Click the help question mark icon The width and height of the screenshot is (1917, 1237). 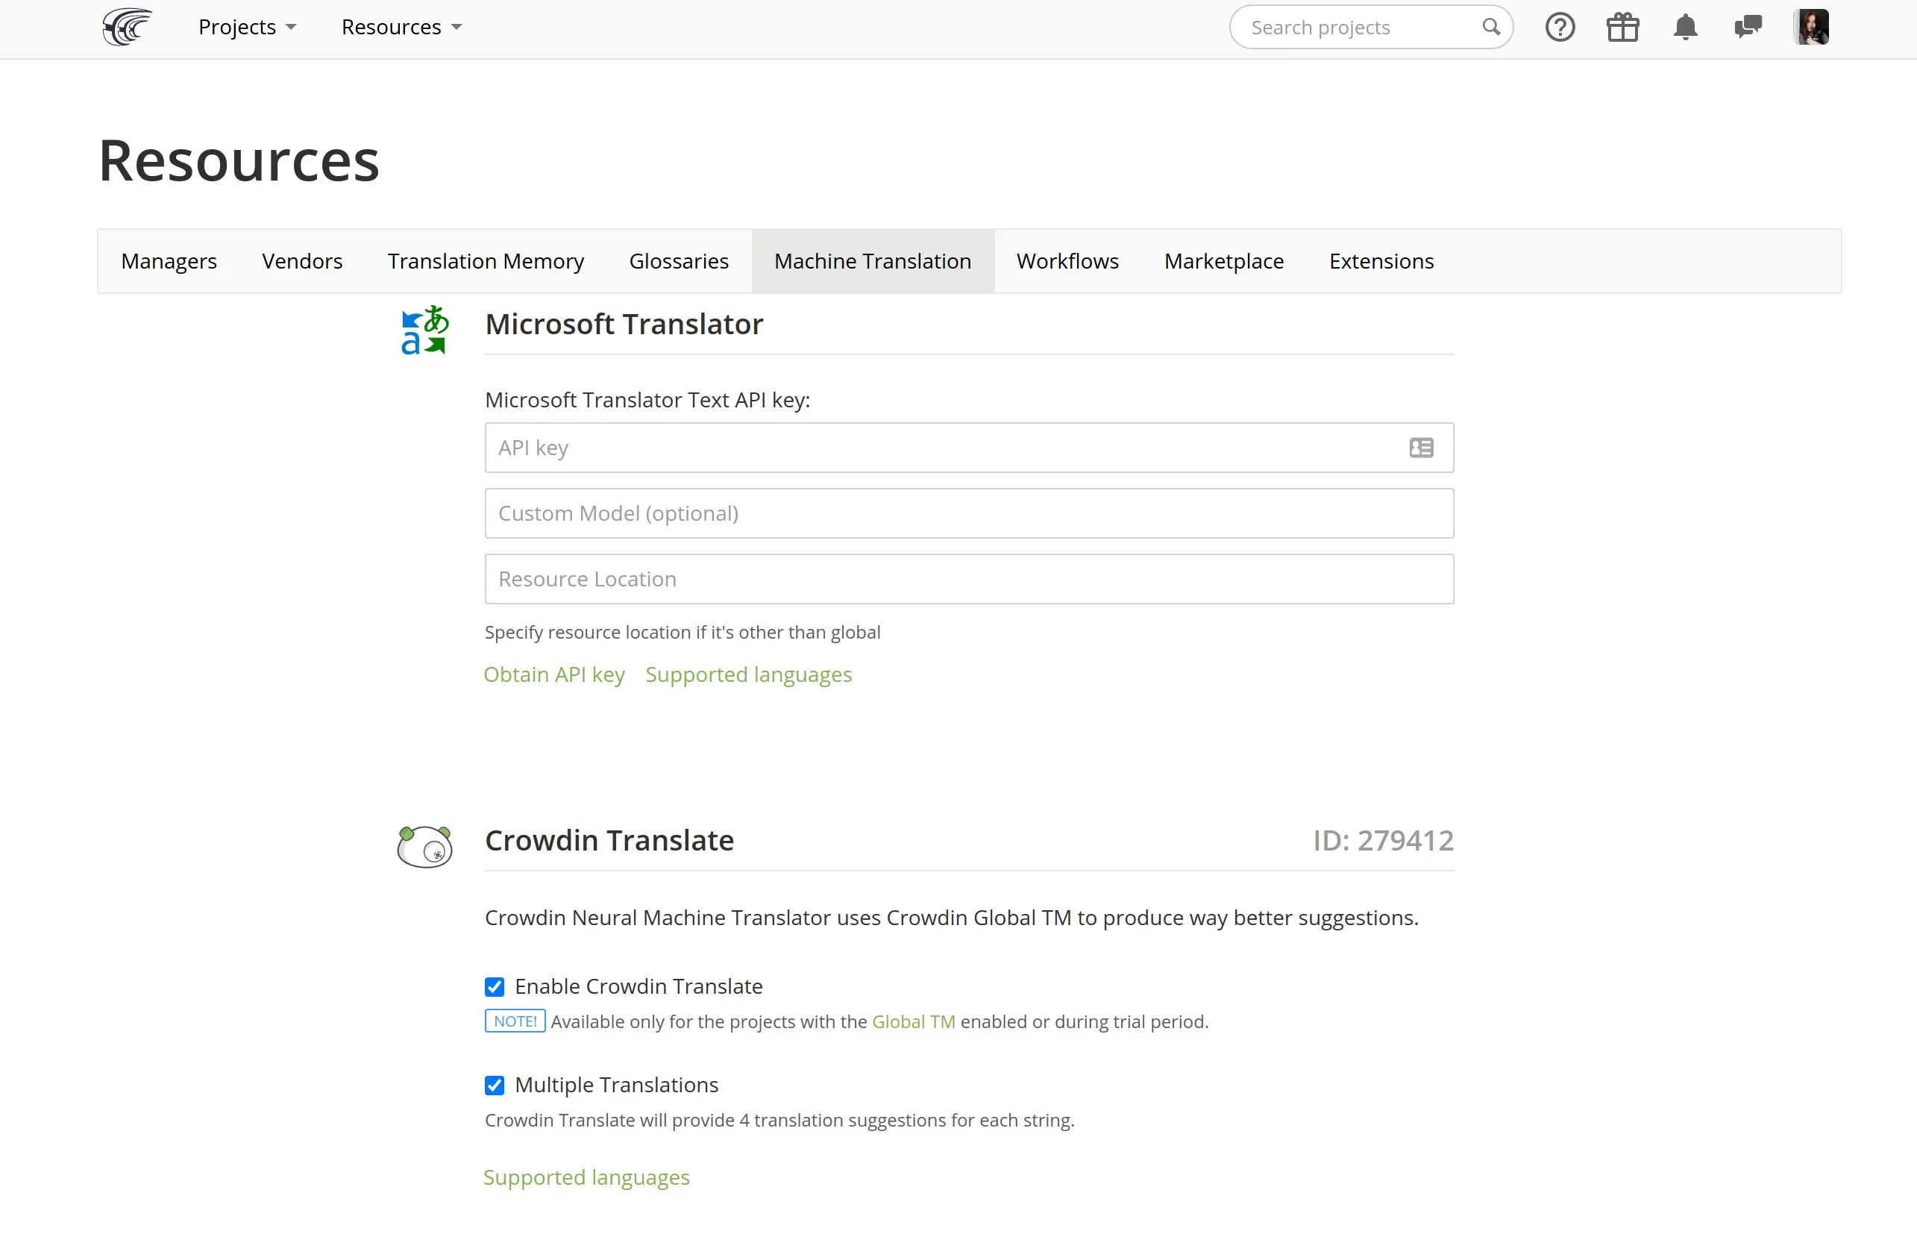click(x=1559, y=27)
